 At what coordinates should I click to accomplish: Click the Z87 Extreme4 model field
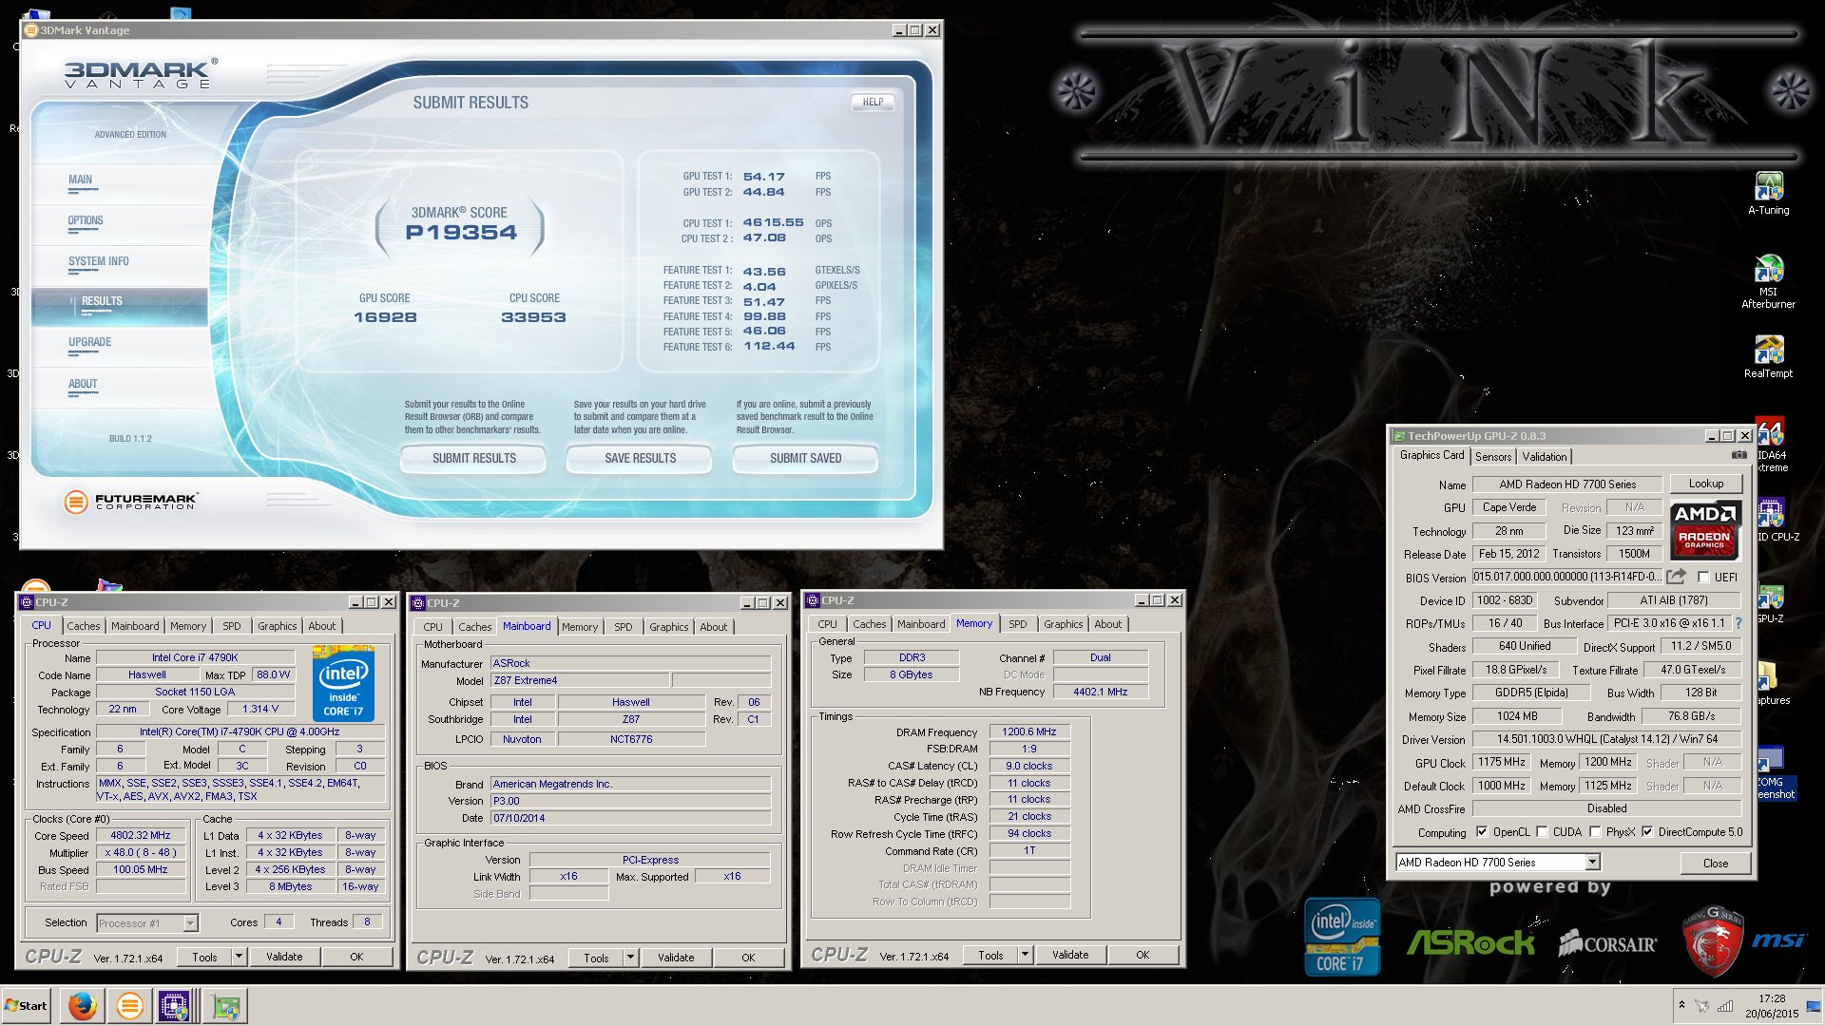point(580,680)
